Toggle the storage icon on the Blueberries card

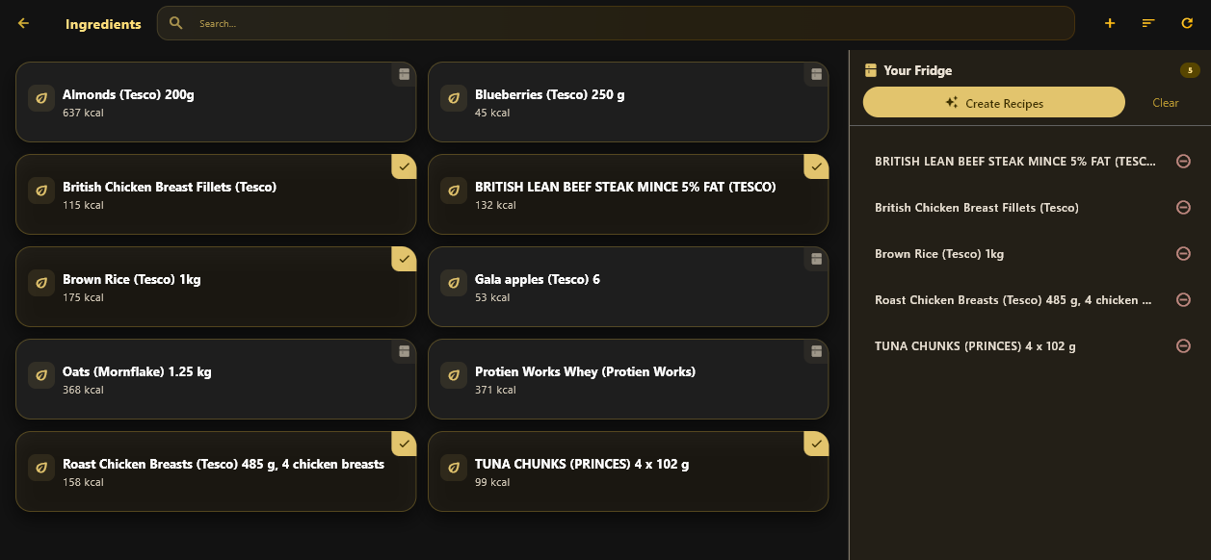pyautogui.click(x=816, y=74)
